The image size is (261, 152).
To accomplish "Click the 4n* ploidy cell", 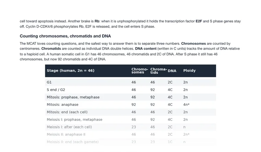I will pyautogui.click(x=186, y=105).
